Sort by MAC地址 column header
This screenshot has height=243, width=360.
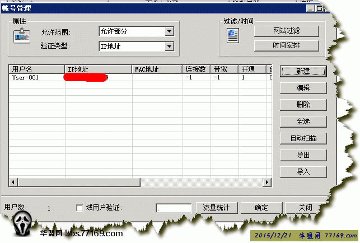[157, 69]
